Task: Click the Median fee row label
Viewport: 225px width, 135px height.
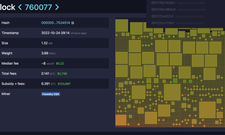Action: pos(10,63)
